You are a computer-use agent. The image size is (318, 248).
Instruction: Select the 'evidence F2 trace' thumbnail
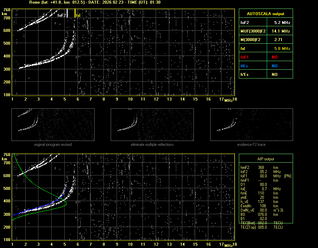252,124
